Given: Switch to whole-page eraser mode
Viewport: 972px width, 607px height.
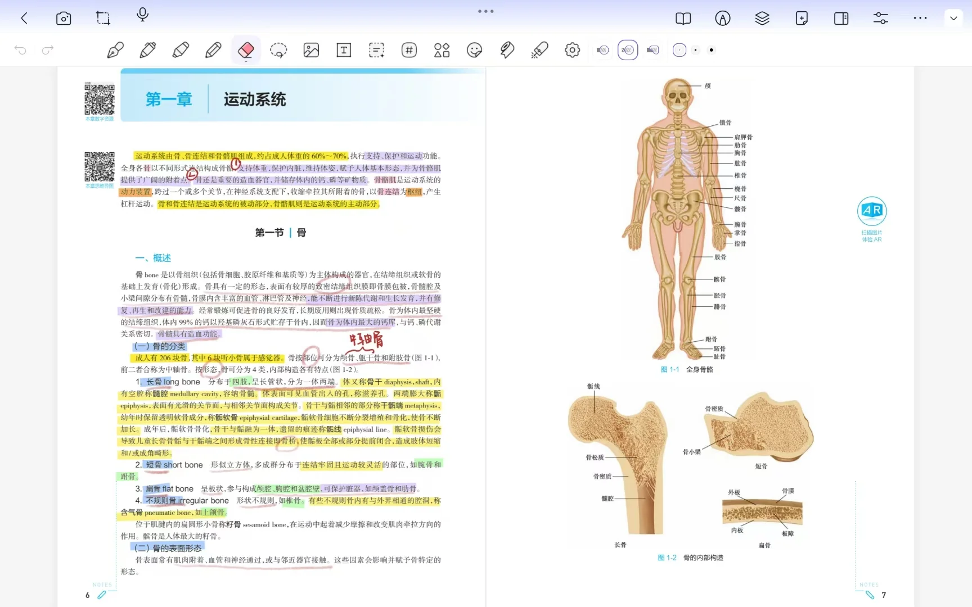Looking at the screenshot, I should (652, 50).
